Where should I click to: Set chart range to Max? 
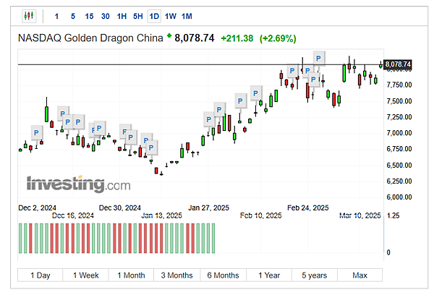(x=359, y=275)
